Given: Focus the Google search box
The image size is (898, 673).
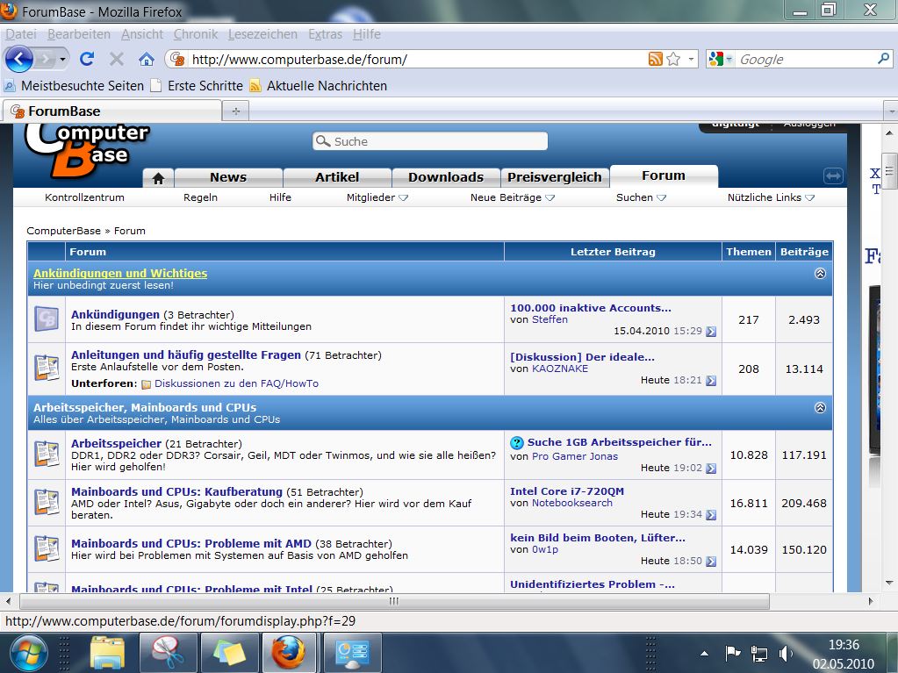Looking at the screenshot, I should coord(807,59).
